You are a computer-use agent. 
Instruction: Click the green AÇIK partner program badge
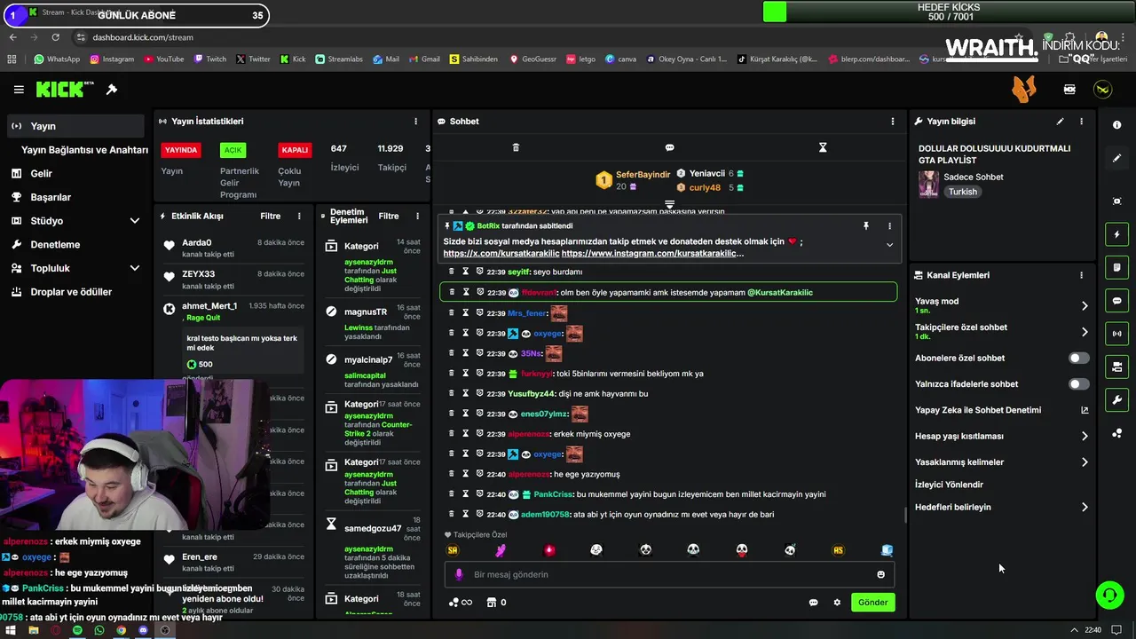pyautogui.click(x=233, y=150)
